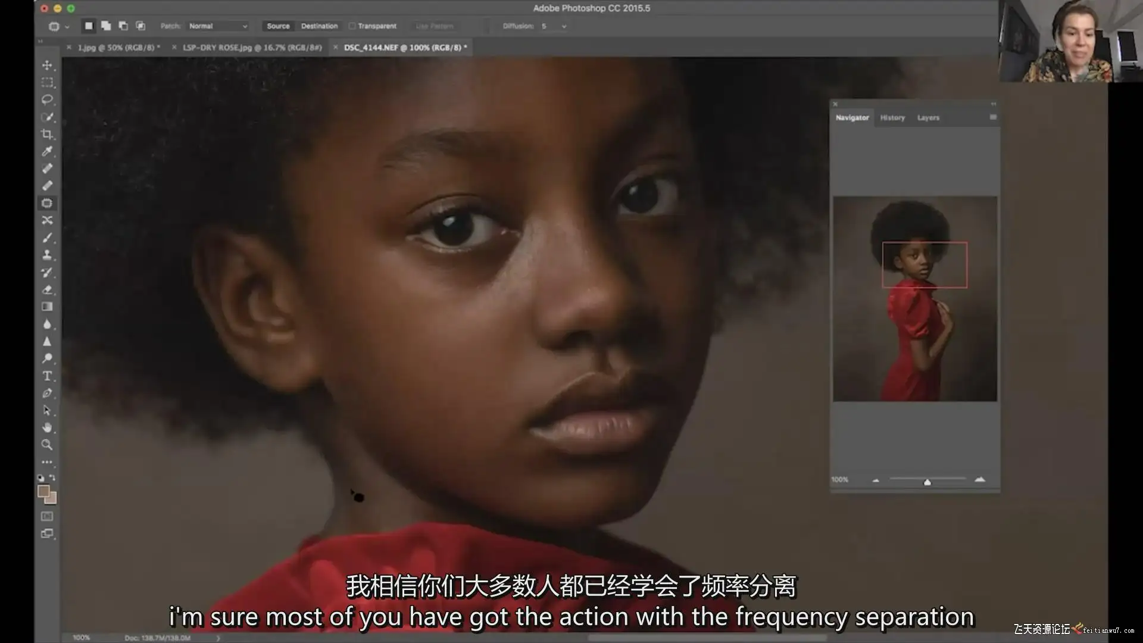1143x643 pixels.
Task: Open the tool preset picker arrow
Action: tap(67, 27)
